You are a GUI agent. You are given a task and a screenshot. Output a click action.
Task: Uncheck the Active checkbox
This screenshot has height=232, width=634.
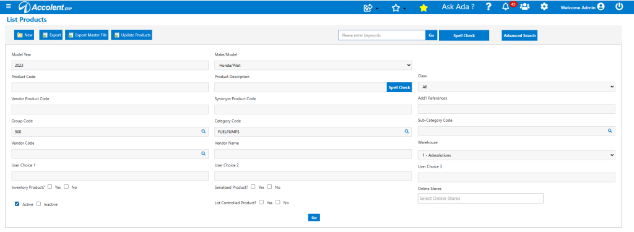(17, 204)
